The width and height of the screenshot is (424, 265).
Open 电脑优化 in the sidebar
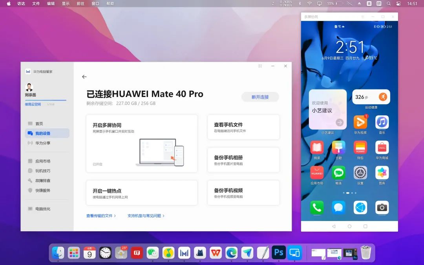[x=47, y=209]
